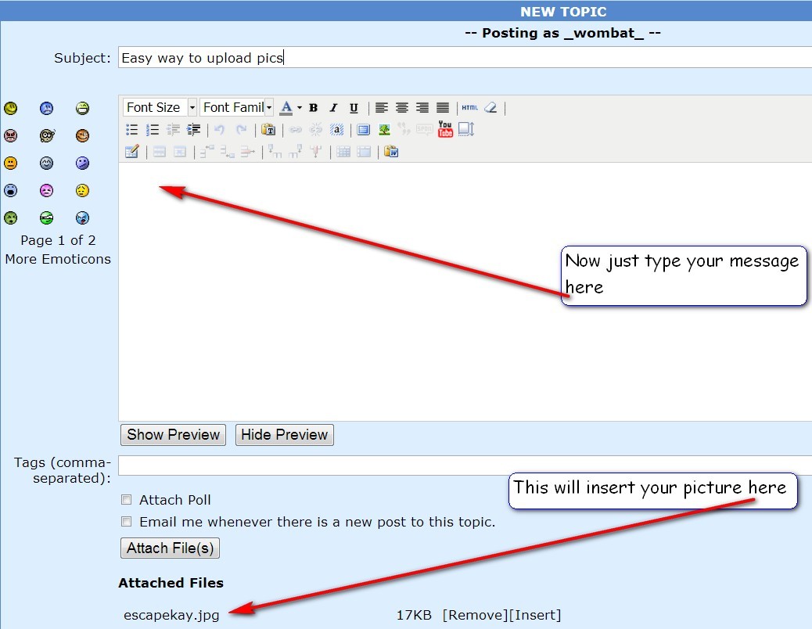Image resolution: width=812 pixels, height=629 pixels.
Task: Insert a bulleted list
Action: 132,130
